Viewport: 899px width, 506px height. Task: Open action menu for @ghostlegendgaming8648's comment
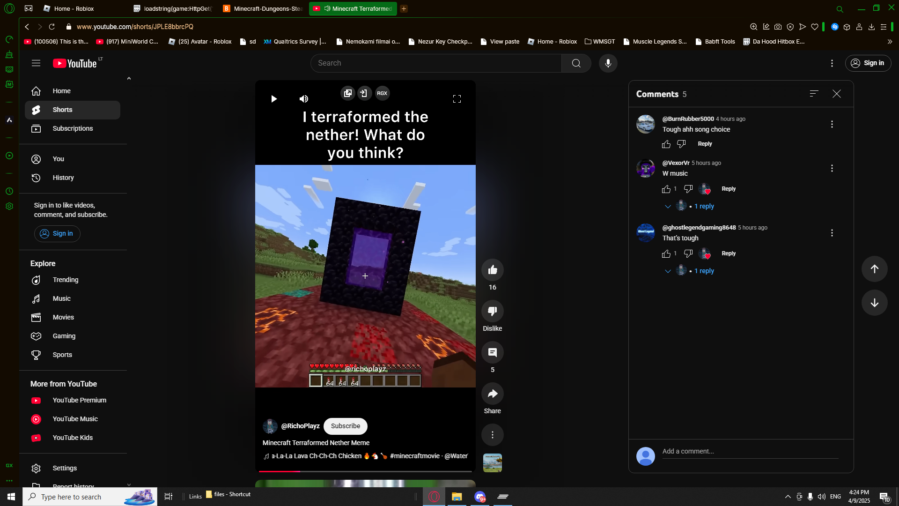click(x=832, y=233)
